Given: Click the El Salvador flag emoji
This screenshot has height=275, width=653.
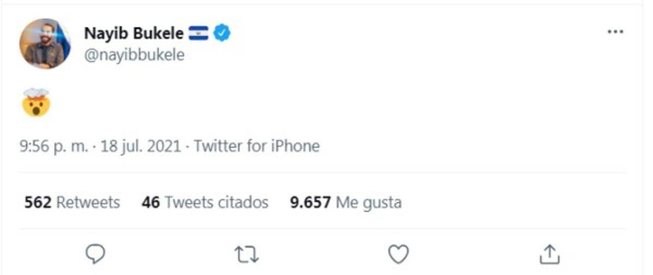Looking at the screenshot, I should click(x=199, y=33).
